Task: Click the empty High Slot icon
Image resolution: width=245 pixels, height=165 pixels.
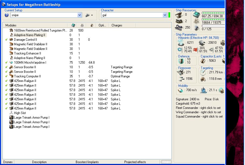Action: [x=11, y=113]
